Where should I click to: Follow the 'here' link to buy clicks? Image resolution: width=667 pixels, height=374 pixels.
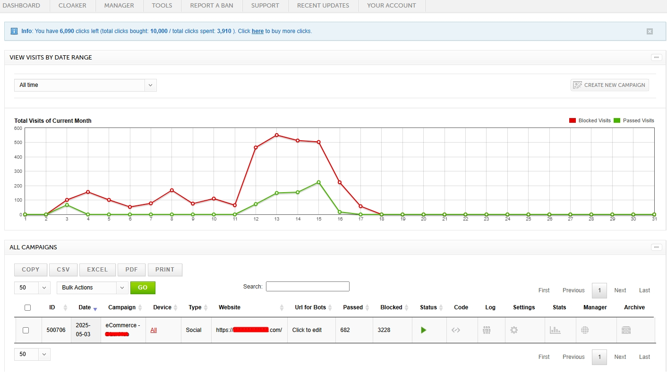(x=257, y=31)
